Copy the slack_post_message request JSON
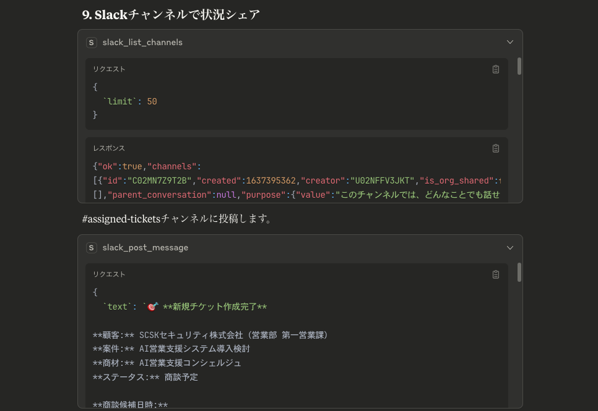Viewport: 598px width, 411px height. pyautogui.click(x=495, y=274)
